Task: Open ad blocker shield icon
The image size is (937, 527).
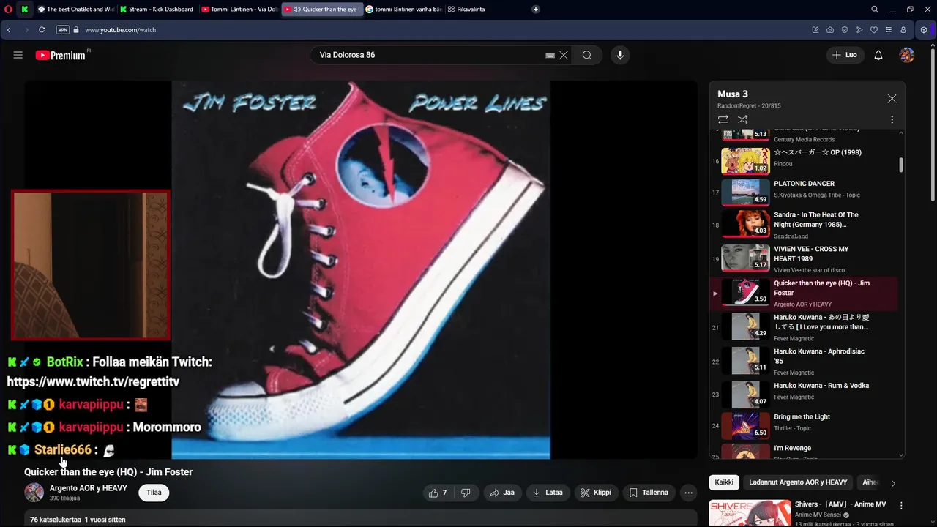Action: coord(845,30)
